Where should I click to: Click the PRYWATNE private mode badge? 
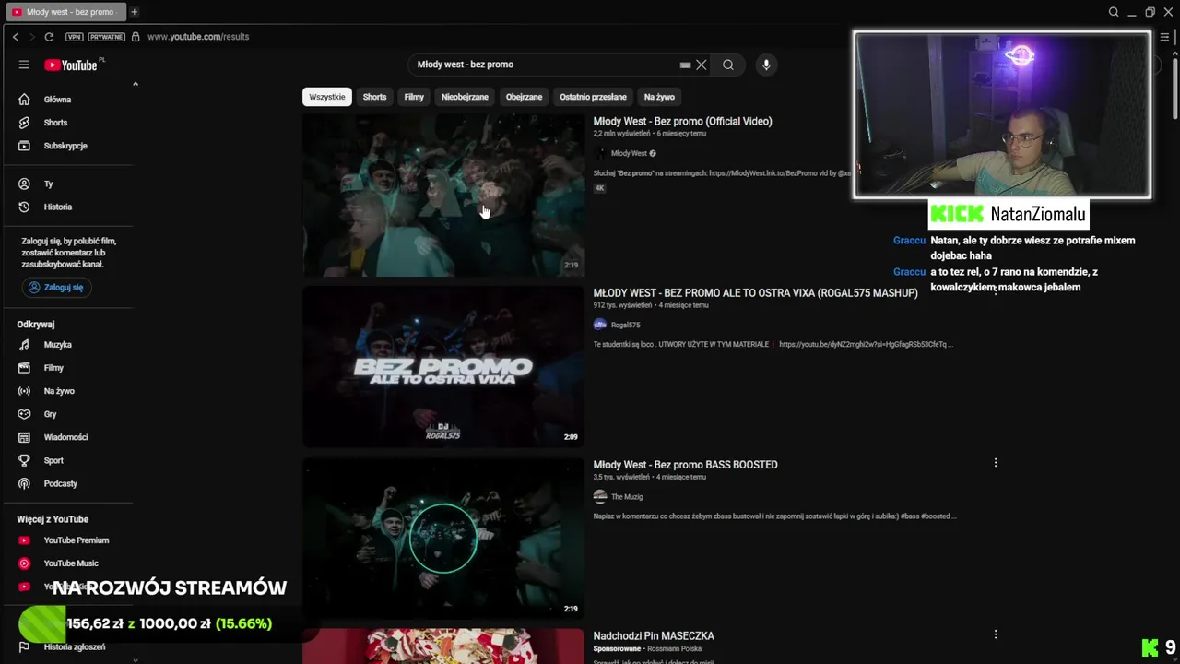tap(106, 37)
